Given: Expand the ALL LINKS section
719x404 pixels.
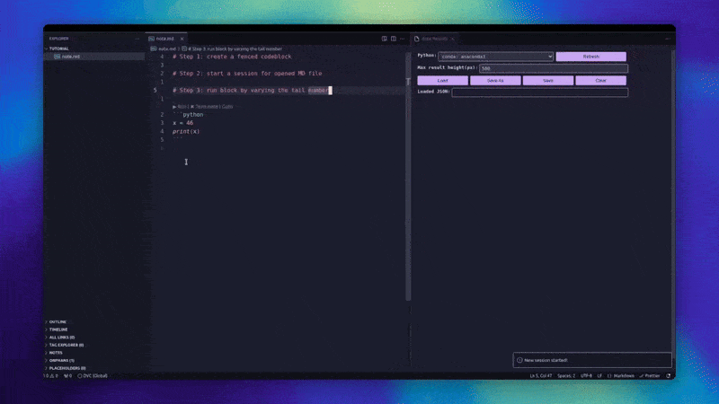Looking at the screenshot, I should [94, 338].
